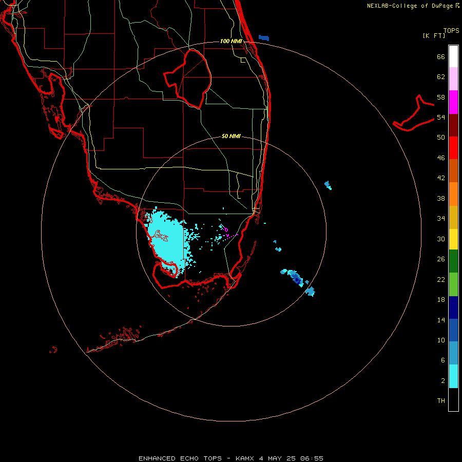Viewport: 462px width, 462px height.
Task: Click the legend value "30"
Action: point(441,239)
